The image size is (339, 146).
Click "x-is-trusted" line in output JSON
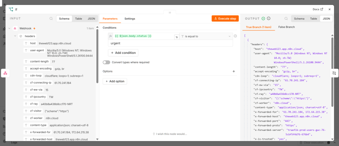(x=270, y=139)
